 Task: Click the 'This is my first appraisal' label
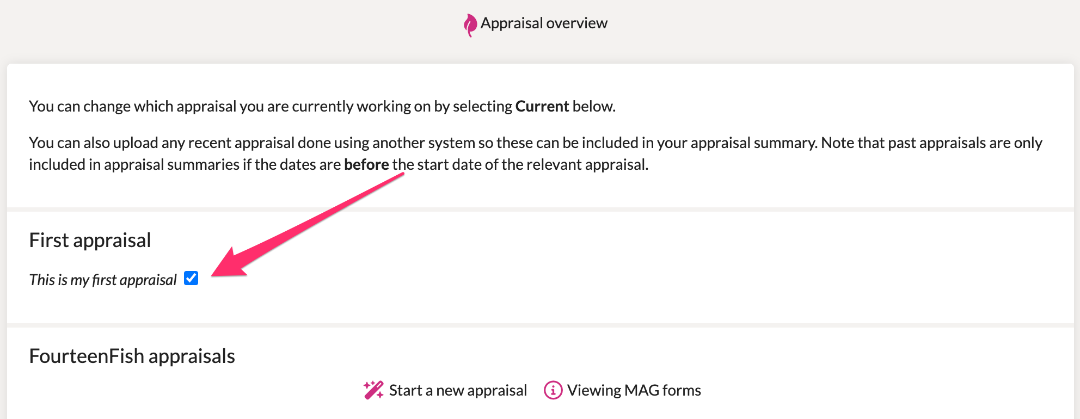click(103, 280)
